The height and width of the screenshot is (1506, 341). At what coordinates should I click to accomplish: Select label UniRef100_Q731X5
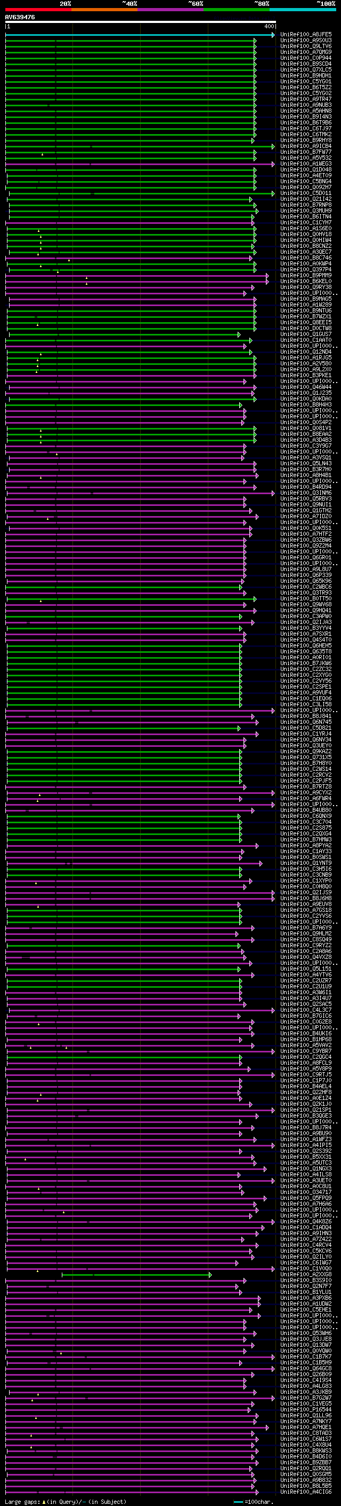[306, 757]
